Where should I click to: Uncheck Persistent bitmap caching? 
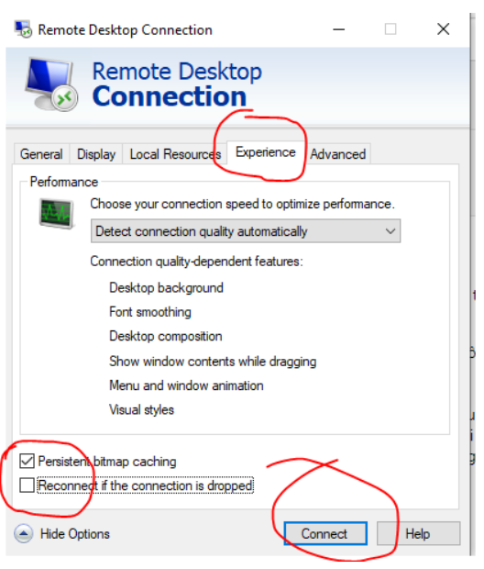(27, 461)
